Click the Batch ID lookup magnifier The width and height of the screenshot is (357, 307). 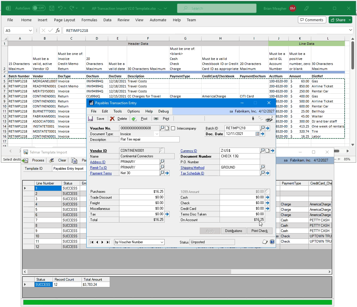pos(262,128)
